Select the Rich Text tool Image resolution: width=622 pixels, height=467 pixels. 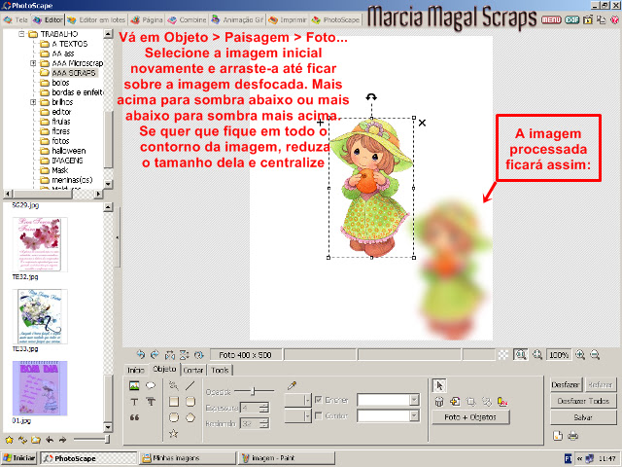151,402
